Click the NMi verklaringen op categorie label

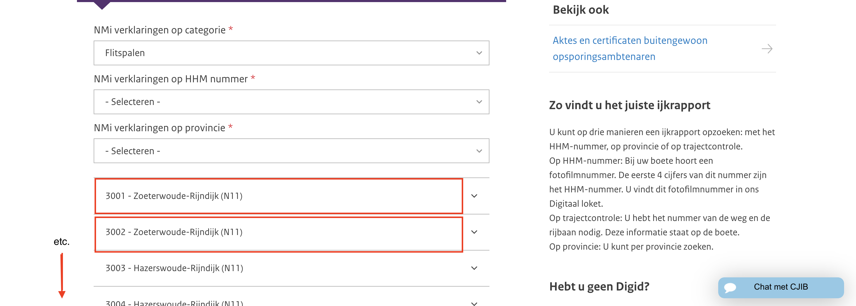tap(160, 30)
